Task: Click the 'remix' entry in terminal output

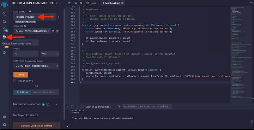Action: pos(75,113)
